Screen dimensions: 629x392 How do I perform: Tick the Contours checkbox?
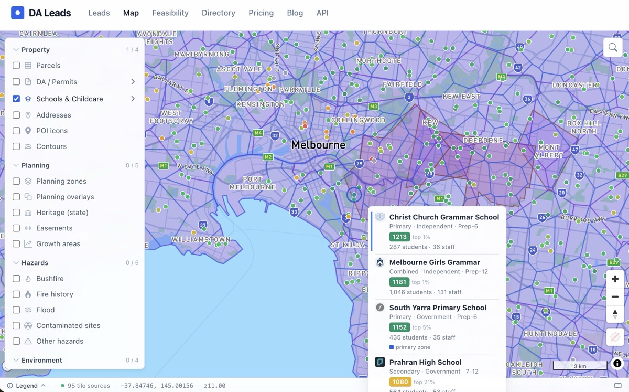16,146
